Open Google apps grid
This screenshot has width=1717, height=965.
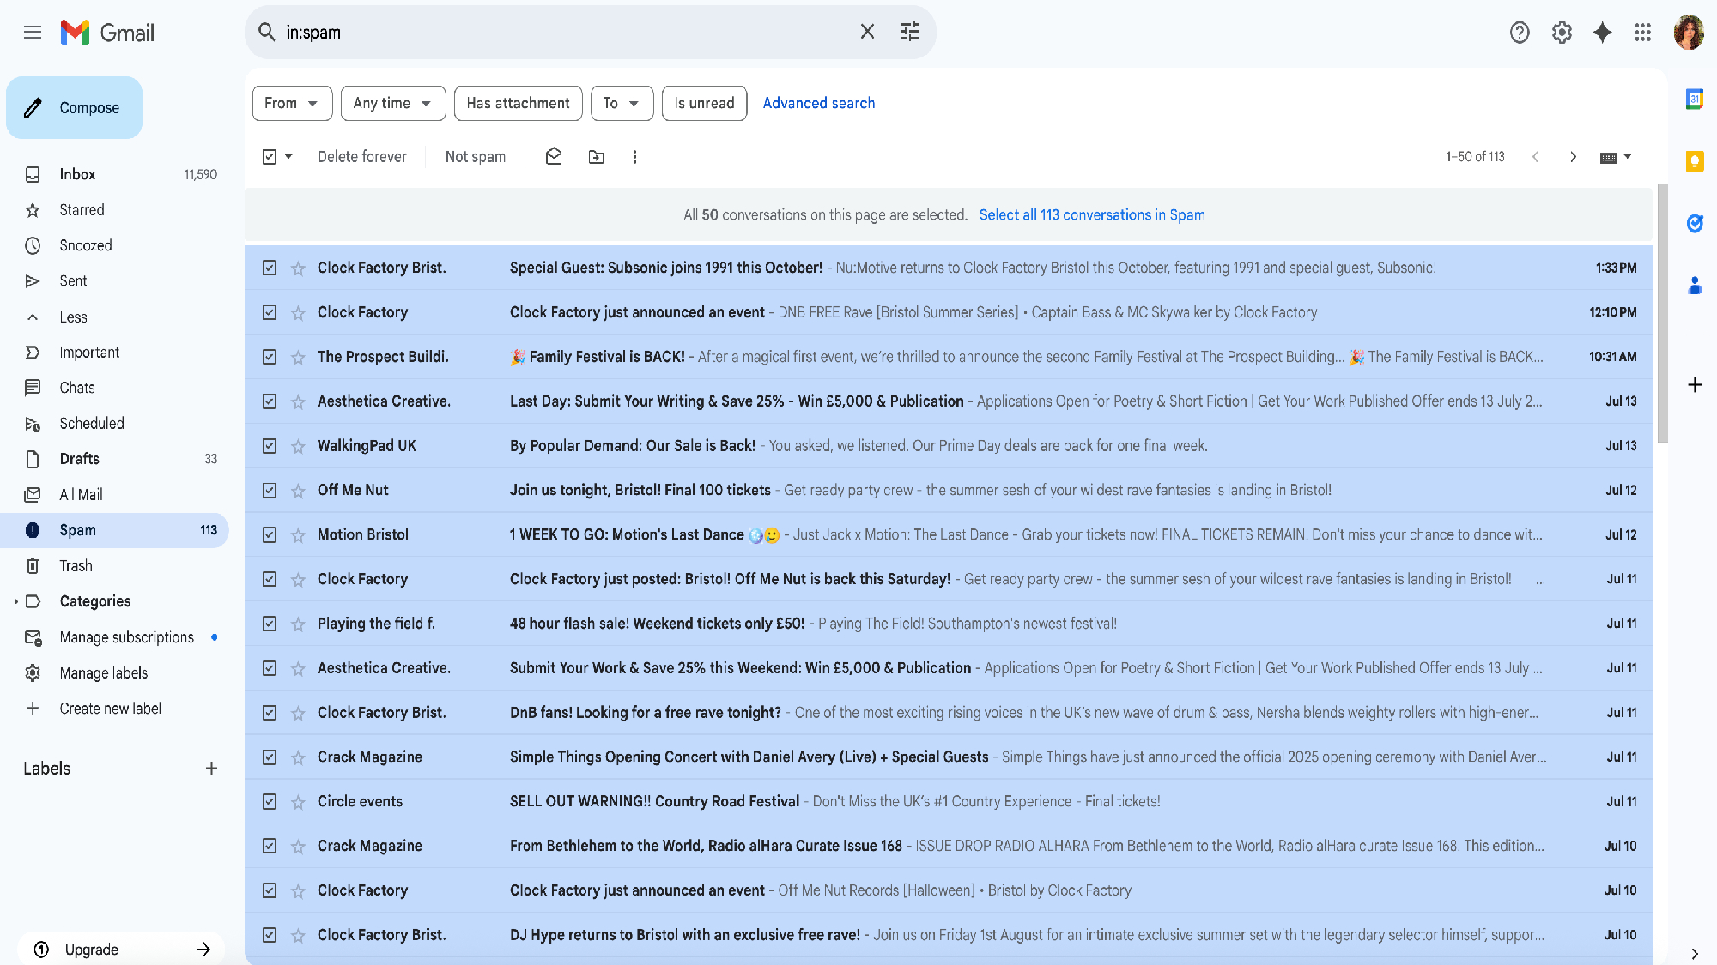point(1642,33)
